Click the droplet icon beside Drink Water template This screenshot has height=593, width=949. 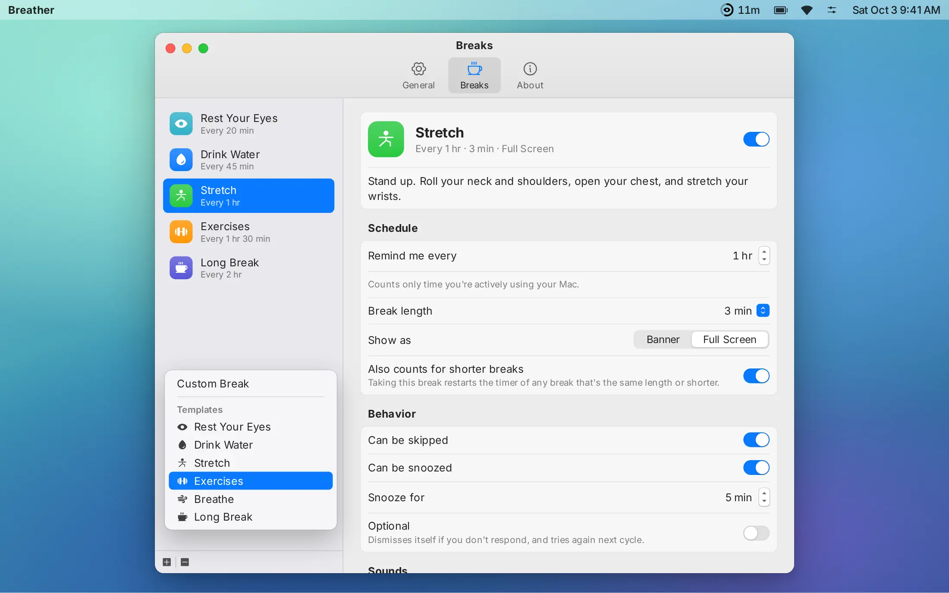(x=182, y=445)
